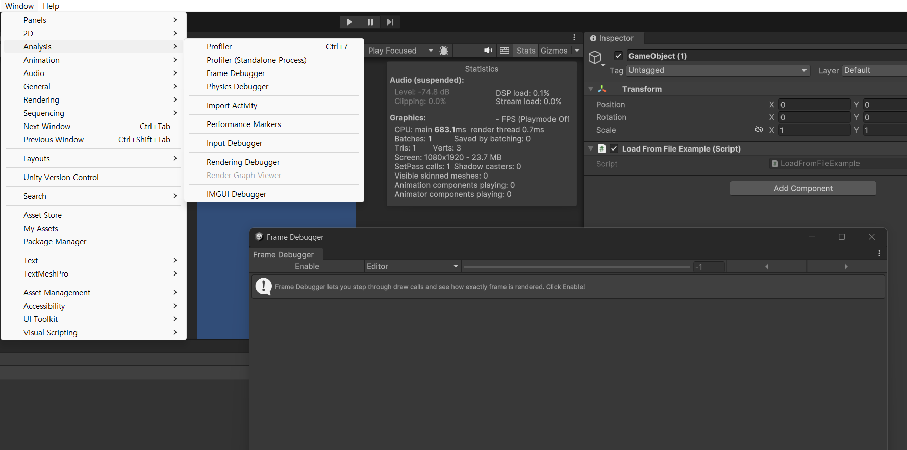Go to previous event in Frame Debugger
Image resolution: width=907 pixels, height=450 pixels.
766,266
